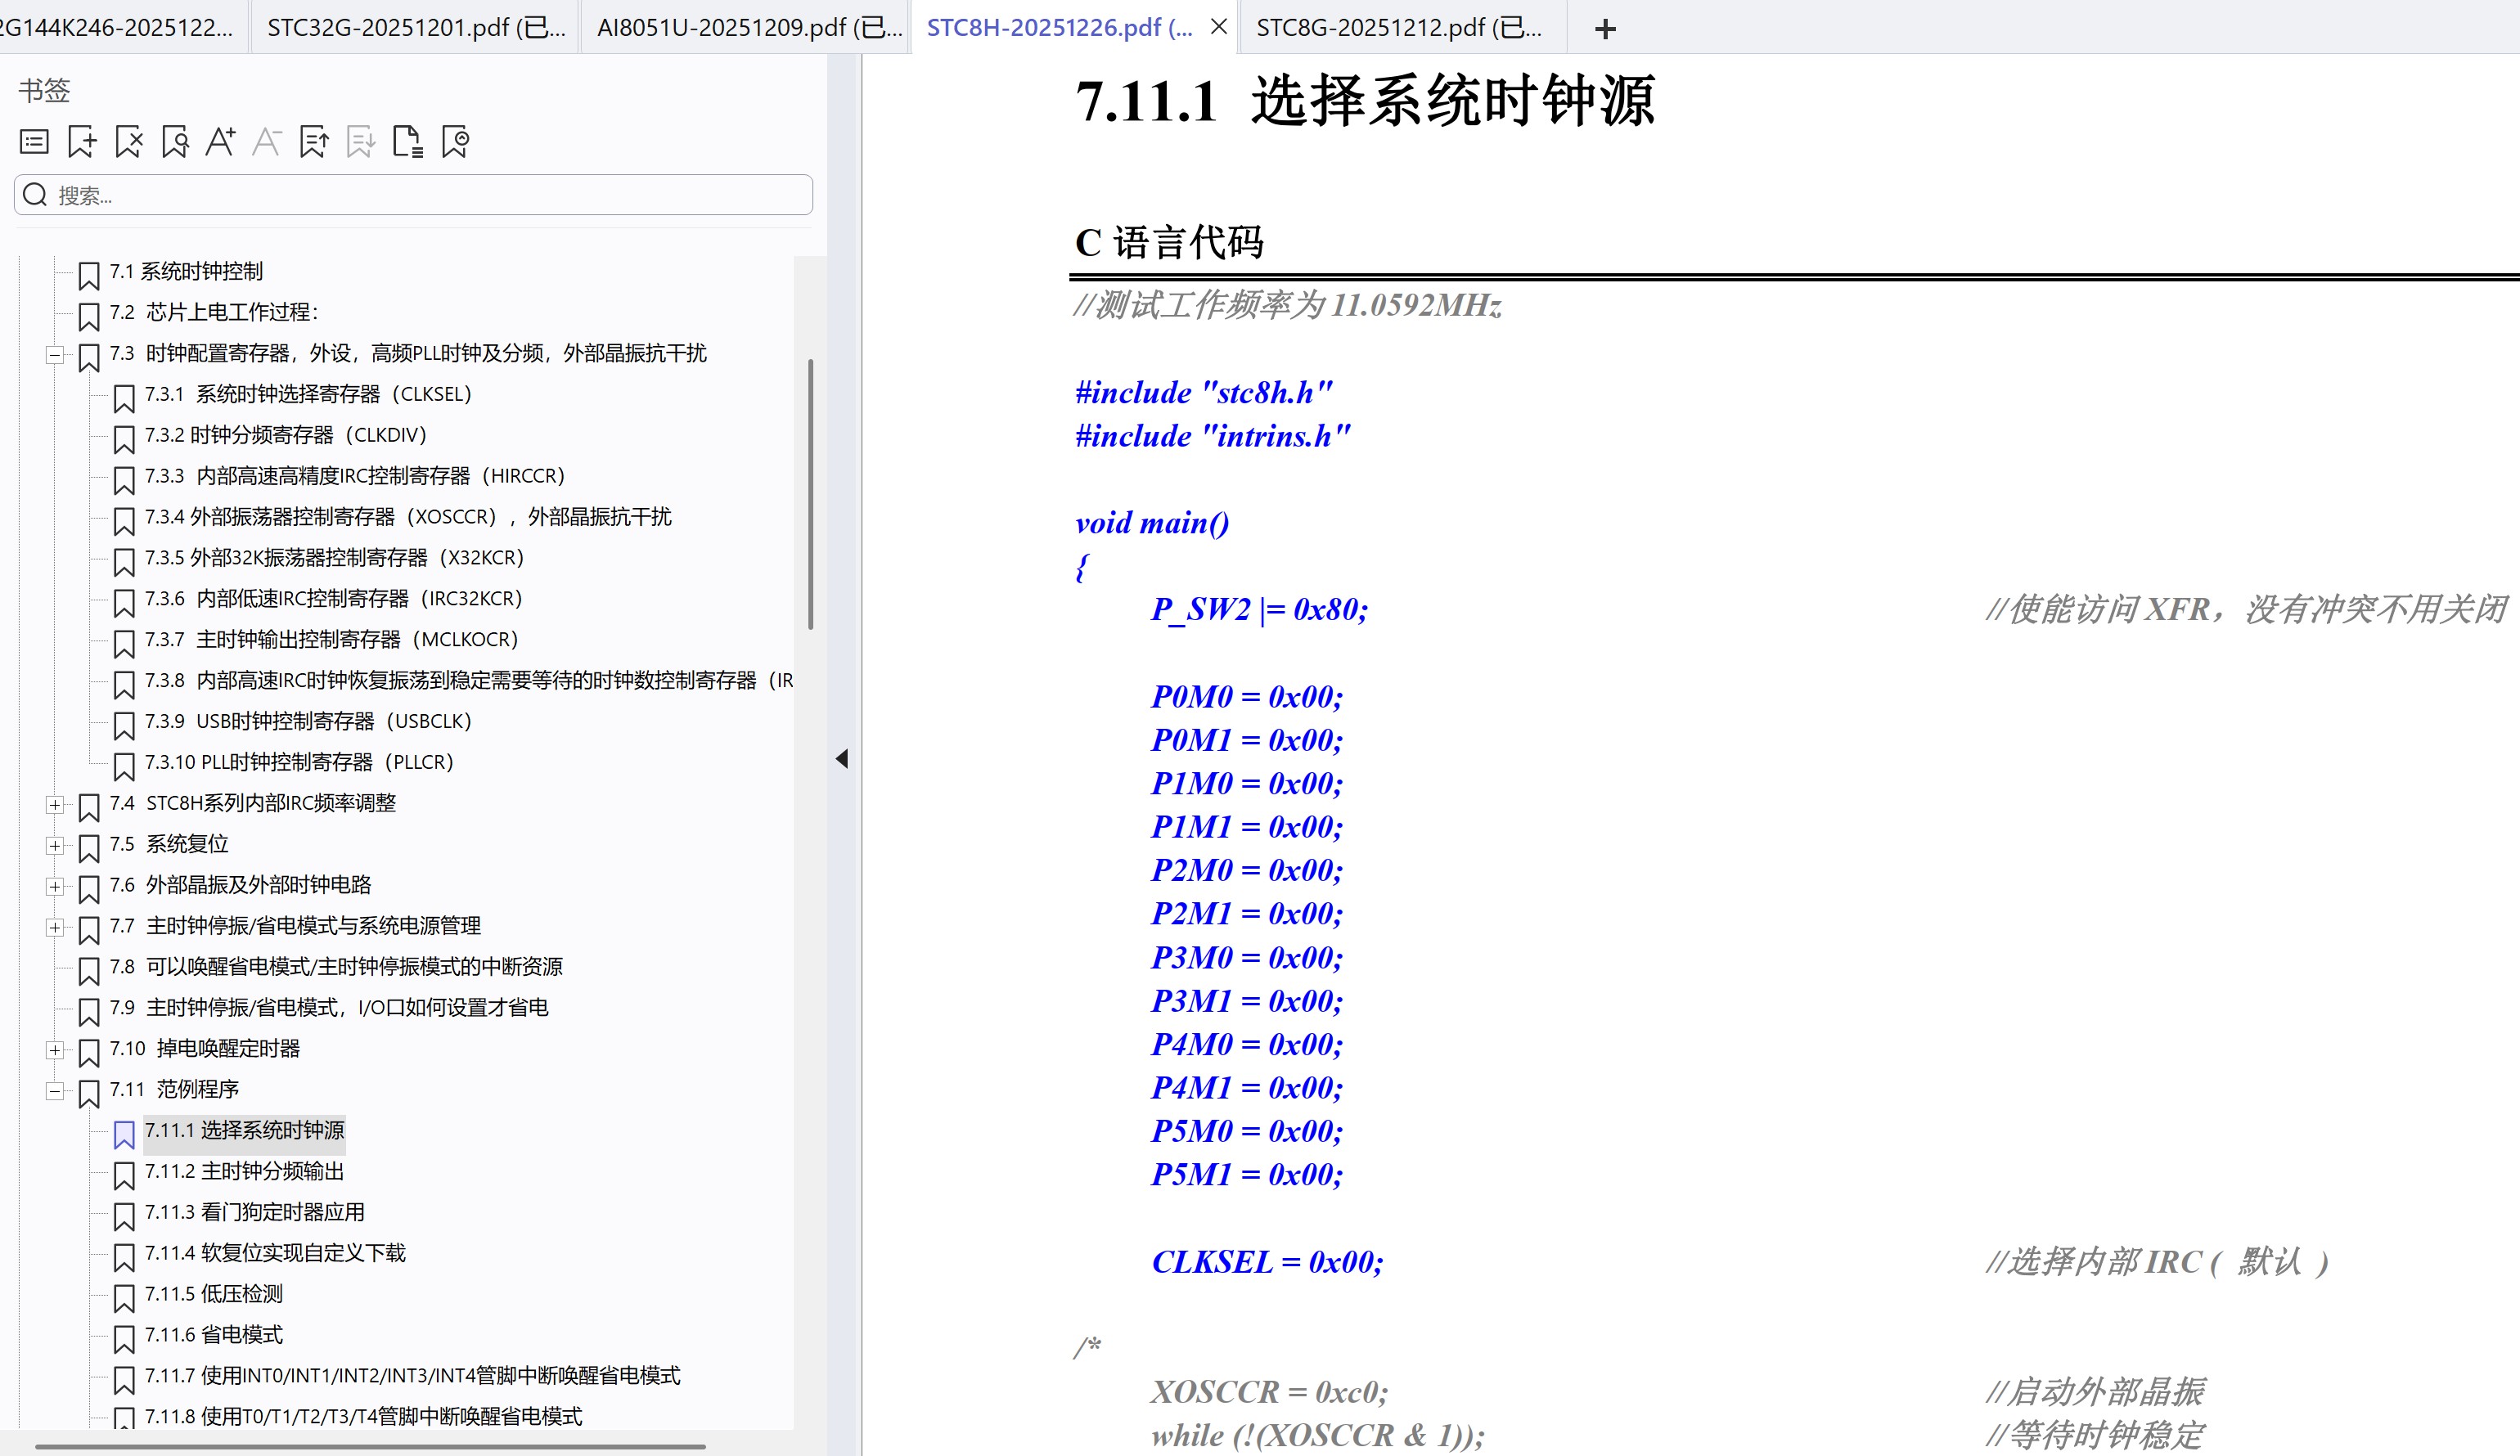Collapse the 7.3 时钟配置寄存器 bookmark node
This screenshot has height=1456, width=2520.
pos(55,355)
